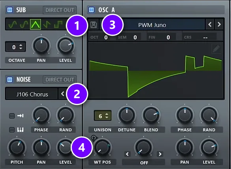Click the OCT value in OSC A

point(106,37)
